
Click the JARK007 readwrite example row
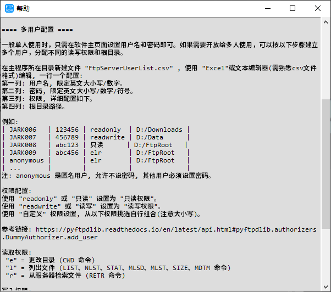pos(96,137)
